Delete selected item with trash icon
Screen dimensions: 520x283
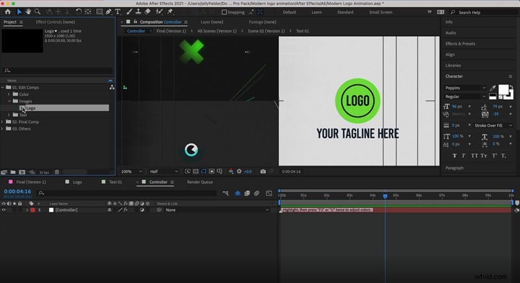(x=57, y=172)
